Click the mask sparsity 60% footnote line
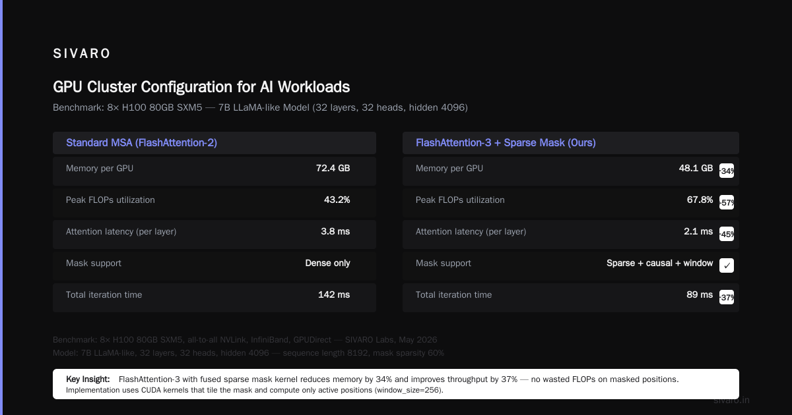The height and width of the screenshot is (415, 792). click(248, 353)
